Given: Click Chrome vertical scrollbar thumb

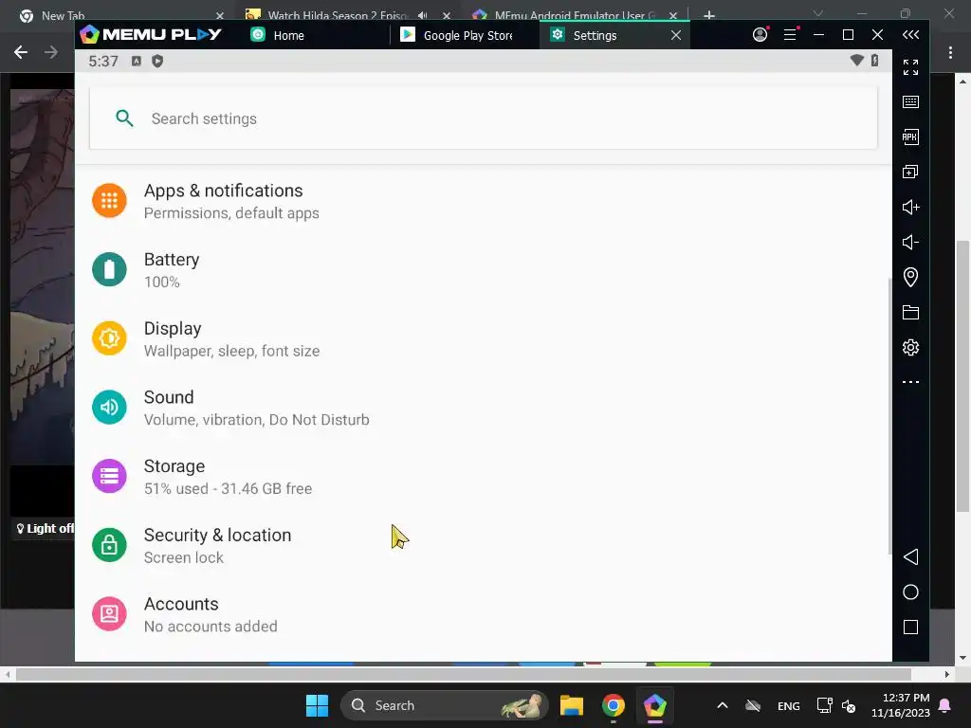Looking at the screenshot, I should click(x=963, y=375).
